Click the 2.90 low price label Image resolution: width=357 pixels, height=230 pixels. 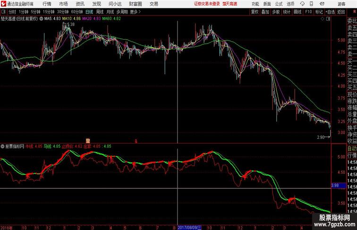pos(321,137)
